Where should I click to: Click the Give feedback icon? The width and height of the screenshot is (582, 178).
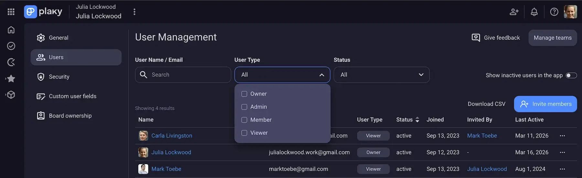coord(476,38)
